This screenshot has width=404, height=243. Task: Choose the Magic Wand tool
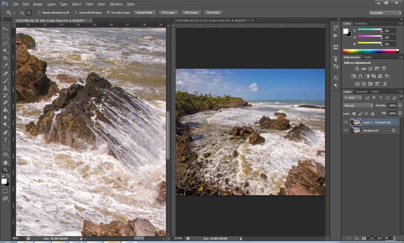coord(5,51)
